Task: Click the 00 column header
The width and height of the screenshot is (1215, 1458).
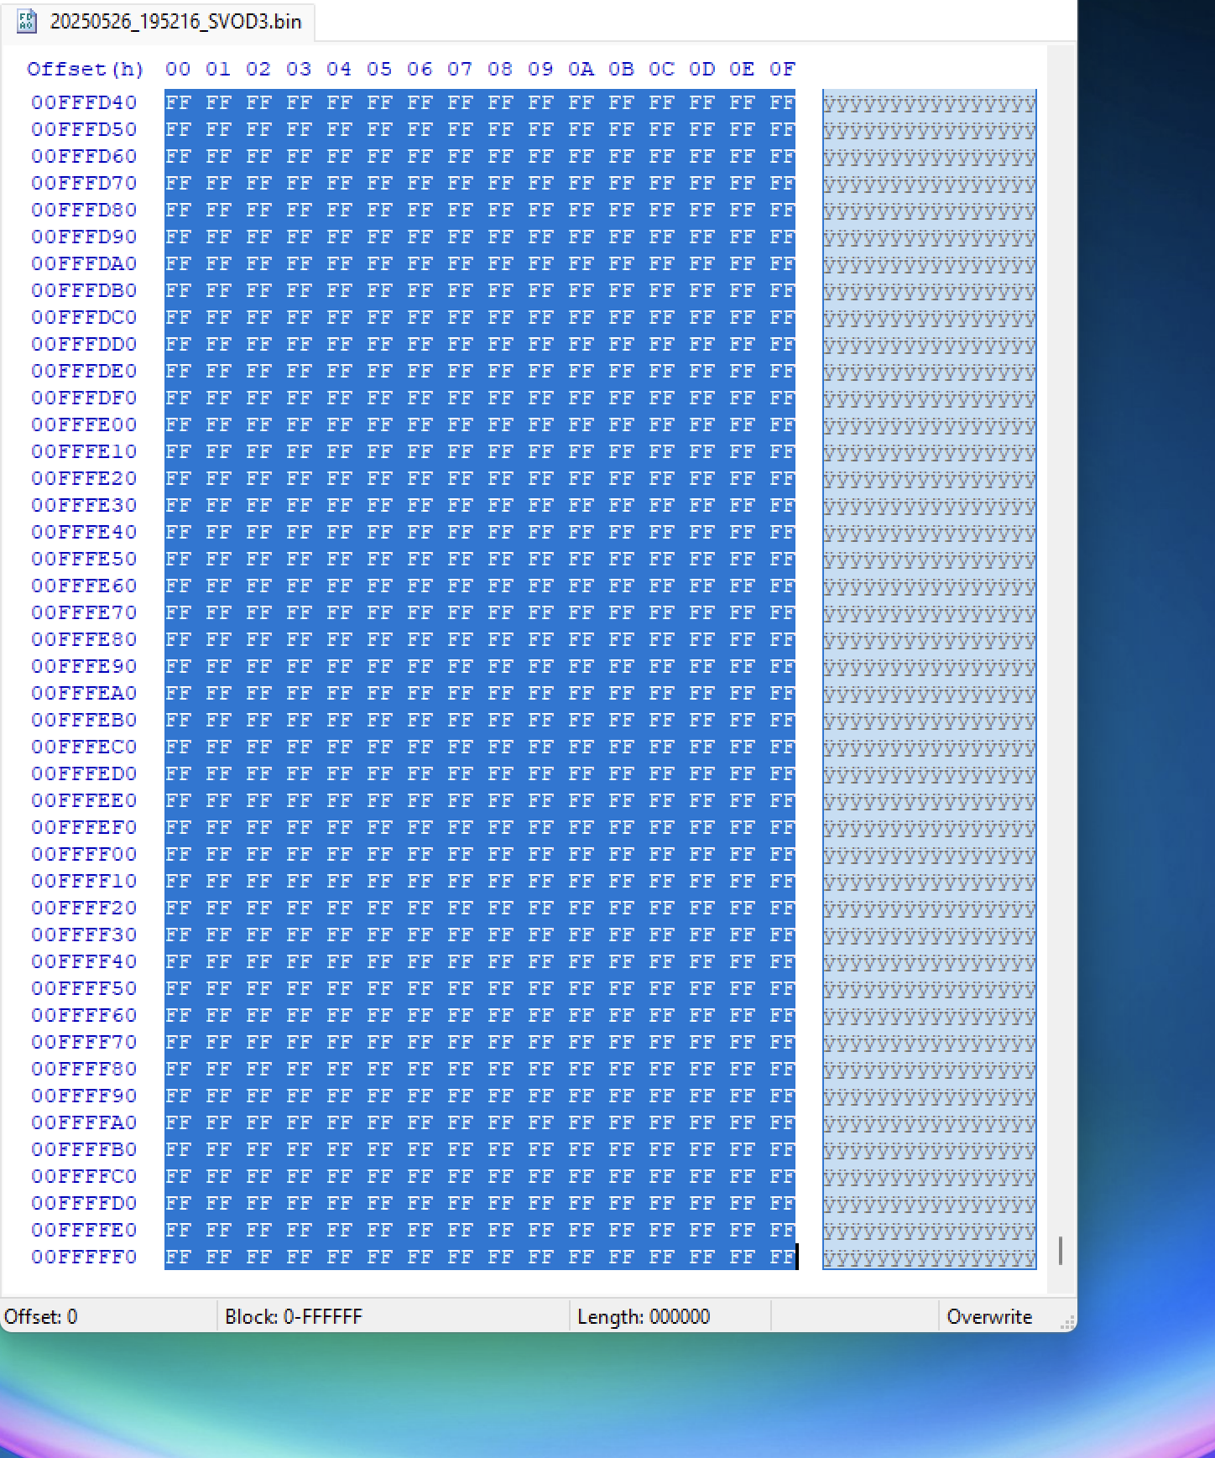Action: click(178, 69)
